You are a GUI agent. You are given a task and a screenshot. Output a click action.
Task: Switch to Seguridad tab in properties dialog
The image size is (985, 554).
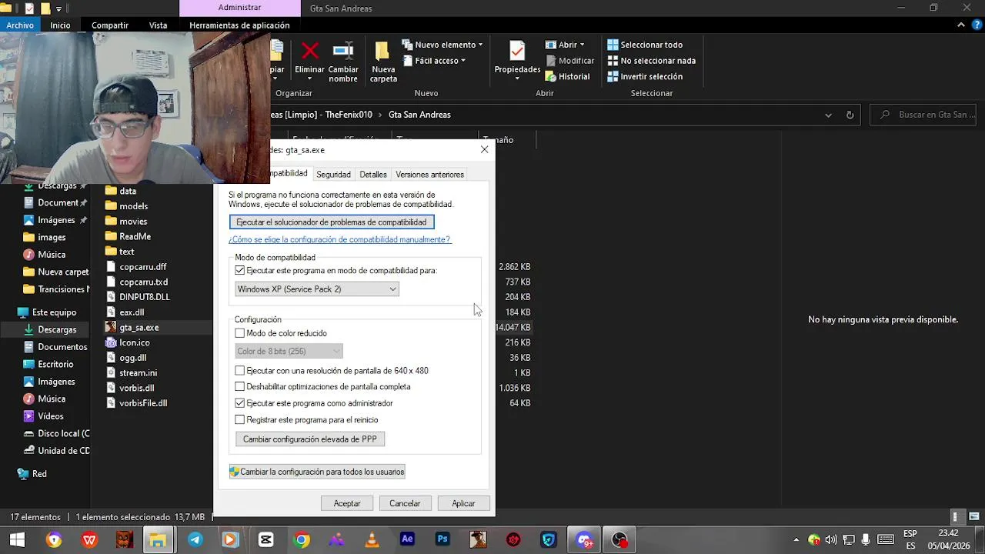point(333,175)
